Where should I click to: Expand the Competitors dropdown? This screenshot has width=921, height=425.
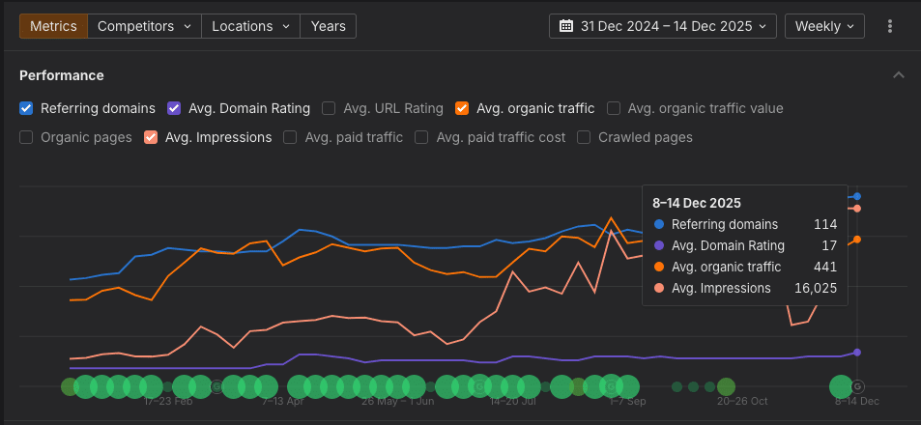(x=144, y=26)
